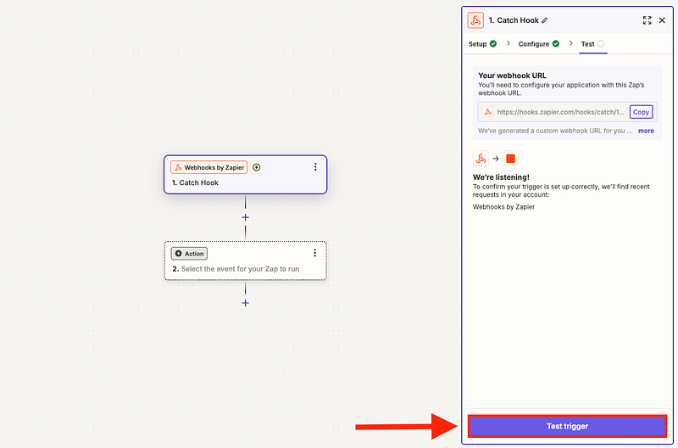Expand the panel to full screen
Image resolution: width=678 pixels, height=448 pixels.
647,20
